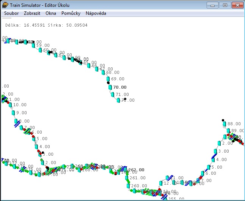The width and height of the screenshot is (245, 201).
Task: Select milepost marker labeled 71.00
Action: tap(113, 94)
